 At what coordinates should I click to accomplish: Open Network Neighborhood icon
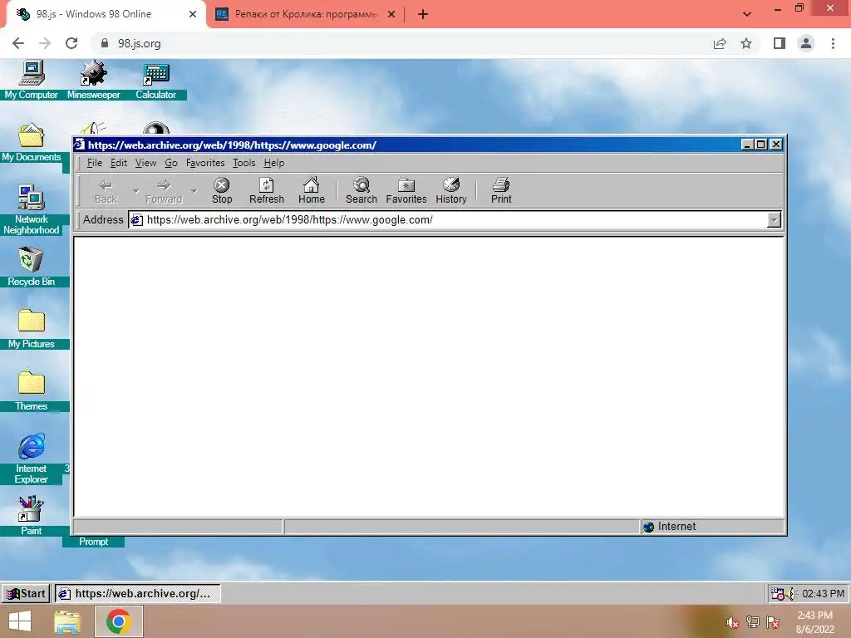(x=31, y=209)
